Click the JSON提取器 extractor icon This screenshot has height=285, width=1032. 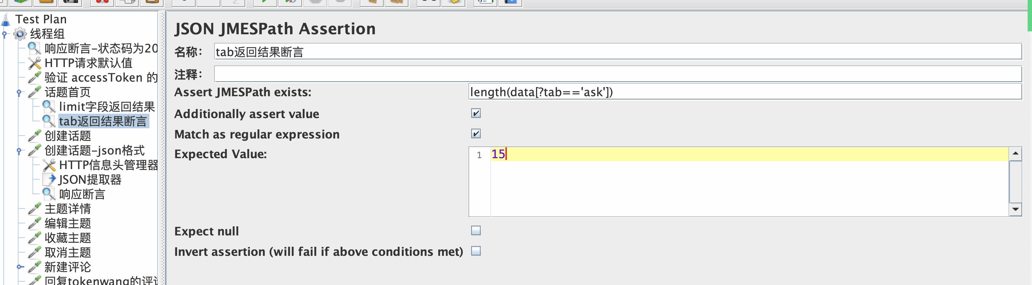(49, 180)
